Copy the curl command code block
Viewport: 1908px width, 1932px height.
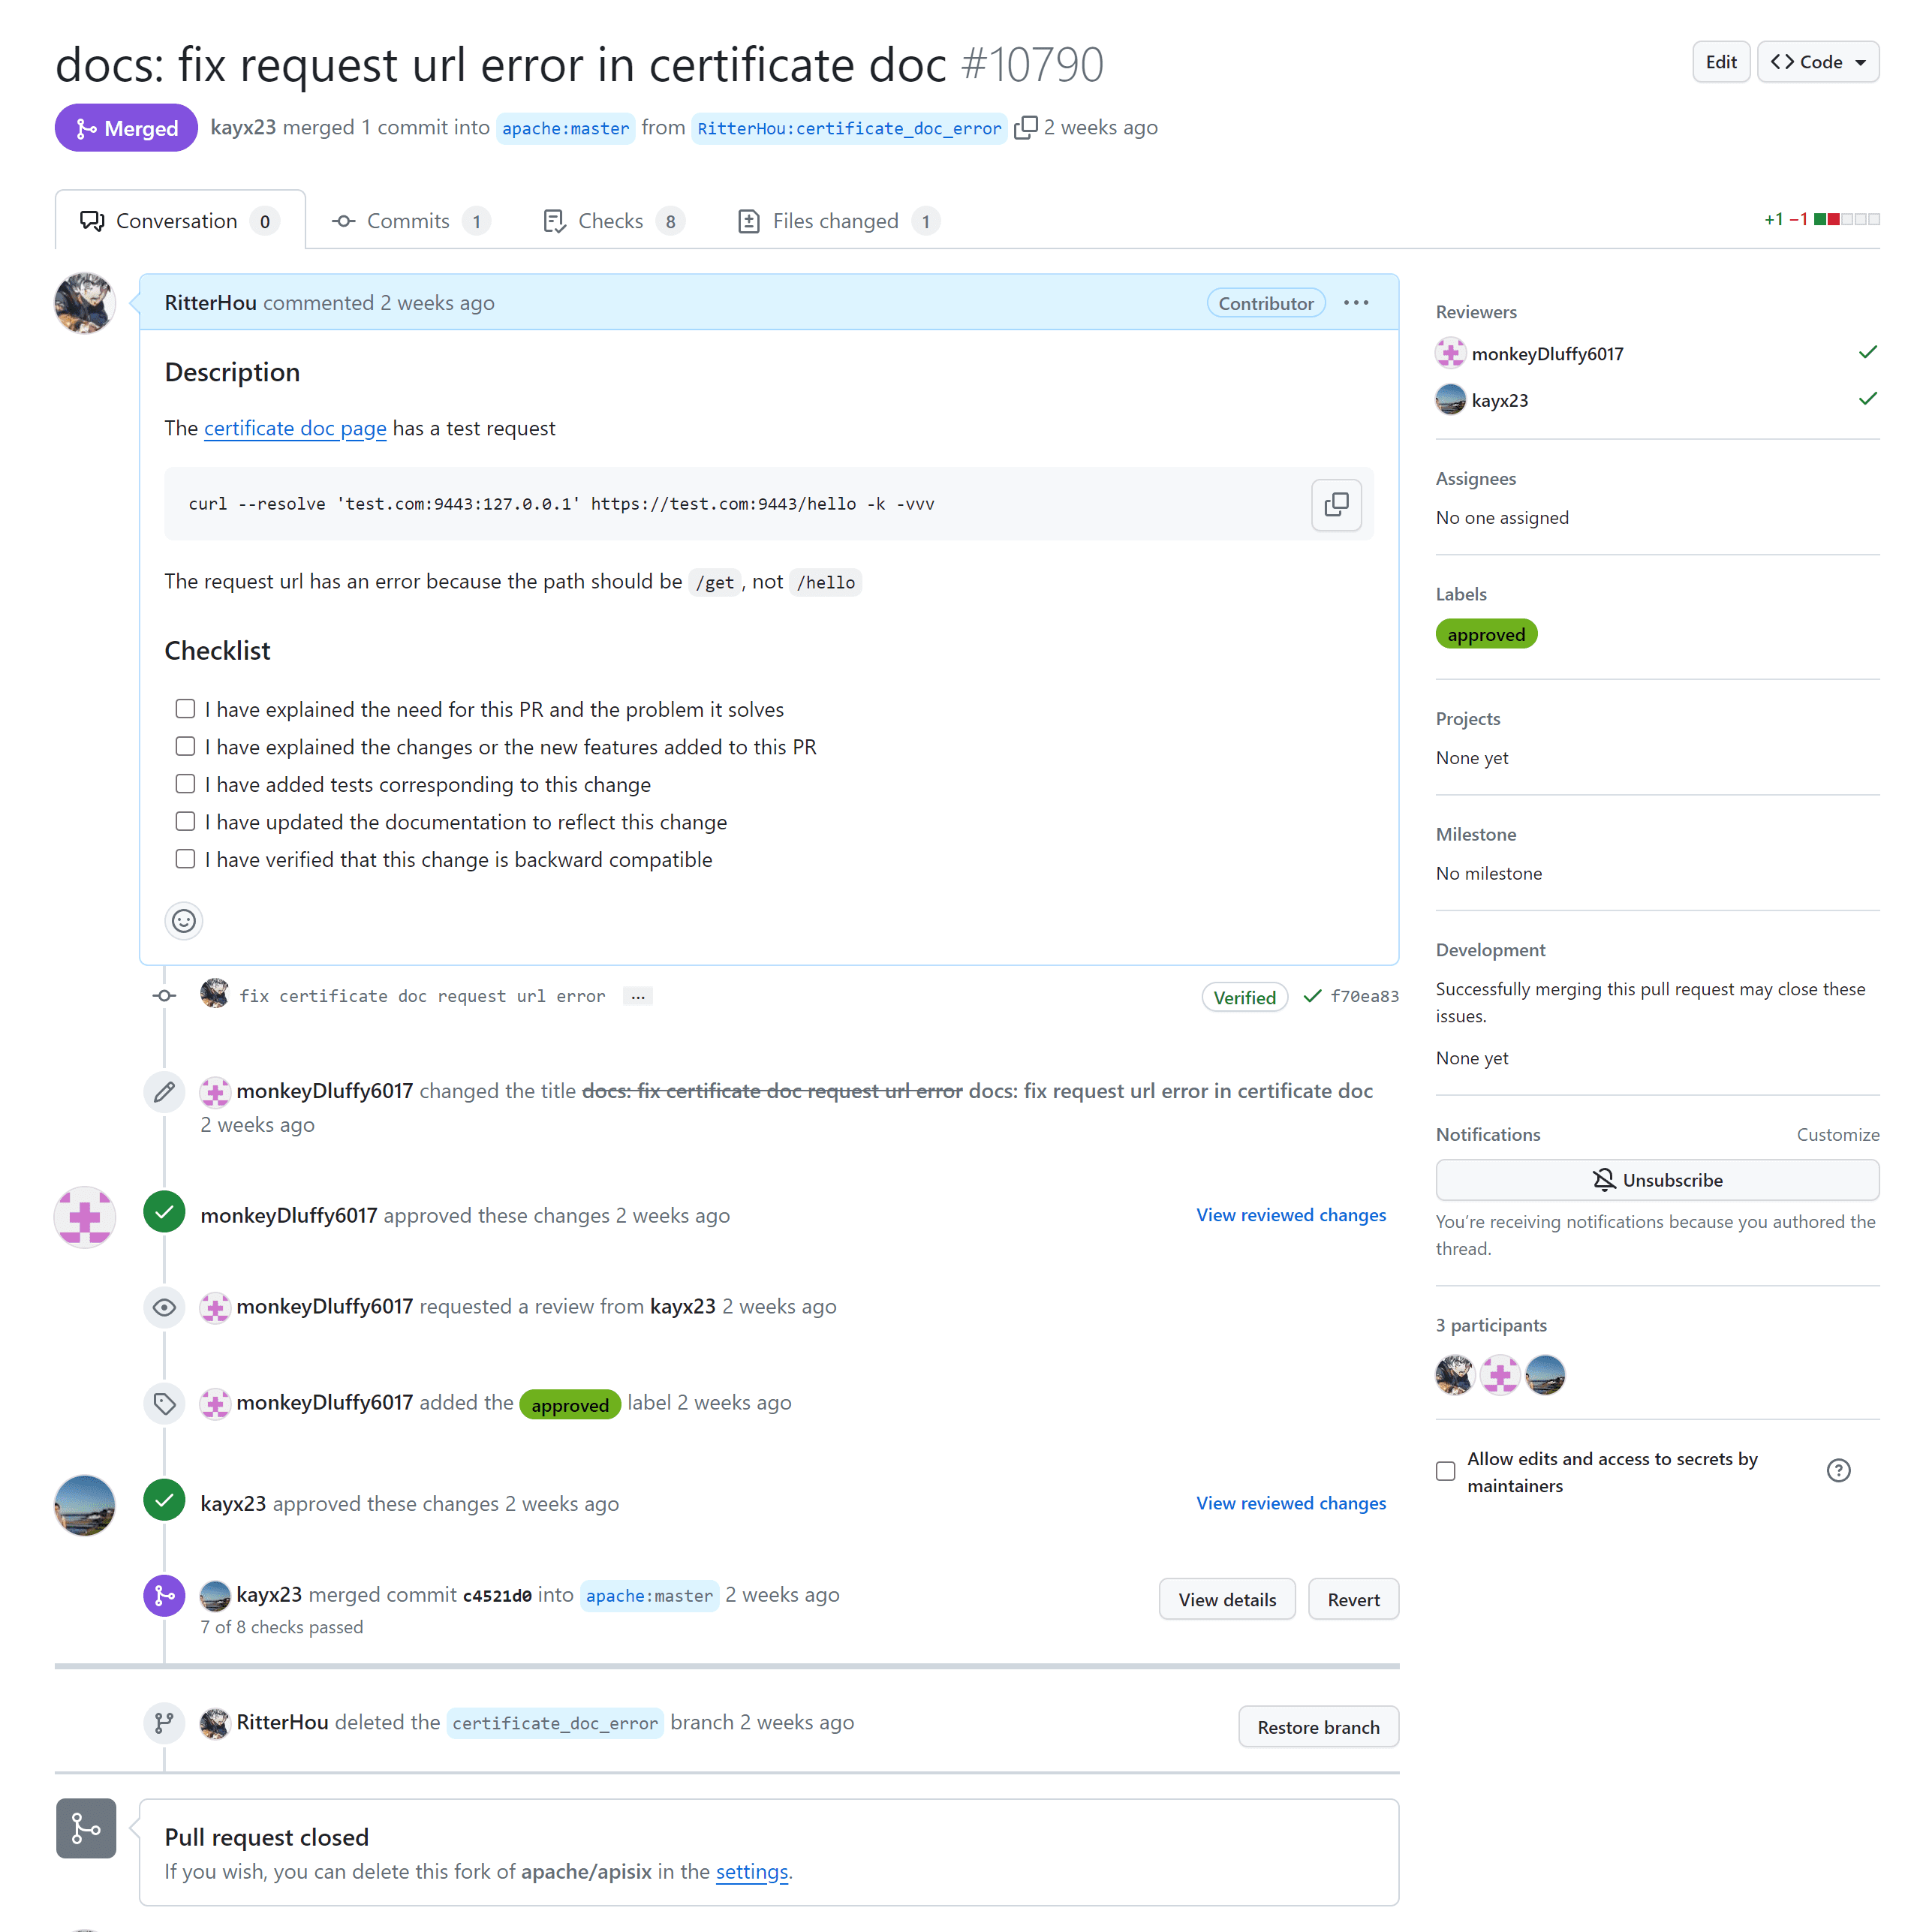[x=1336, y=504]
